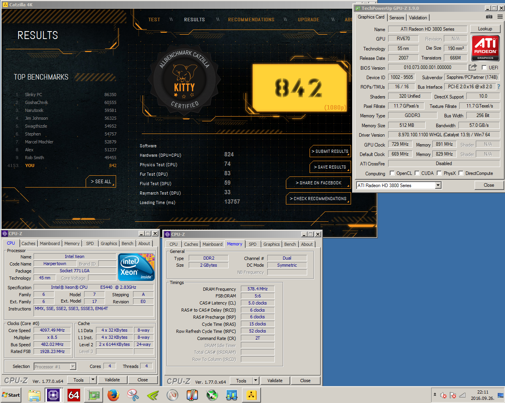Click the ATI Radeon logo in GPU-Z
Viewport: 505px width, 403px height.
485,48
